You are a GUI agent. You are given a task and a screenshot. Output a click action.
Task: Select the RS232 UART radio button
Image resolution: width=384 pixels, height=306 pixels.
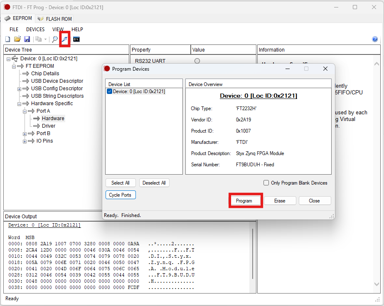click(197, 61)
